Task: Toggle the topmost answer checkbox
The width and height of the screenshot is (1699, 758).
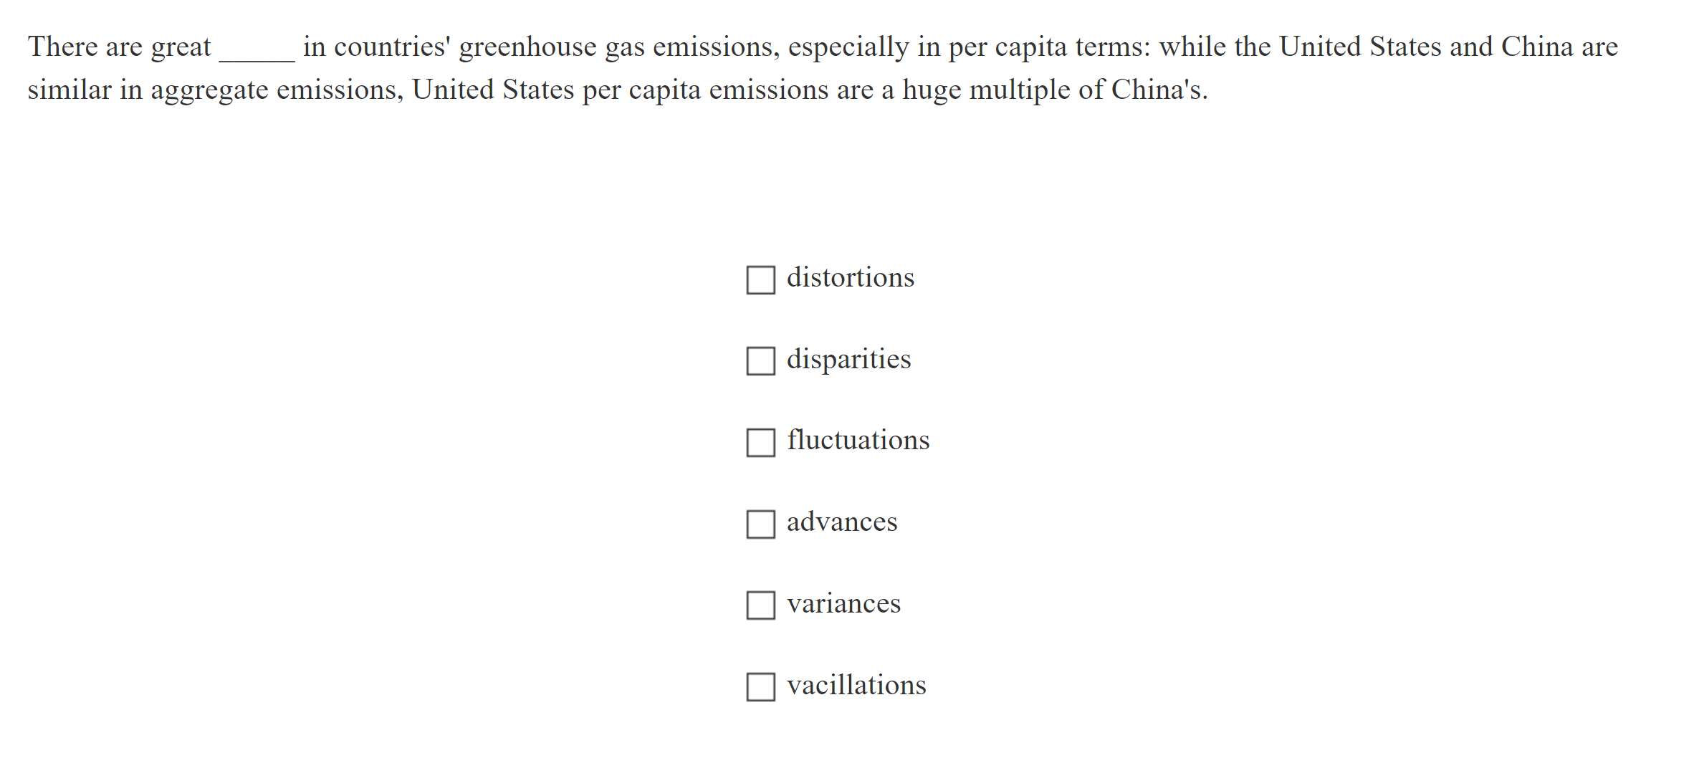Action: coord(760,279)
